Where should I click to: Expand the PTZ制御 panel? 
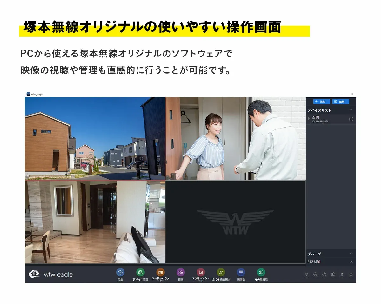351,261
